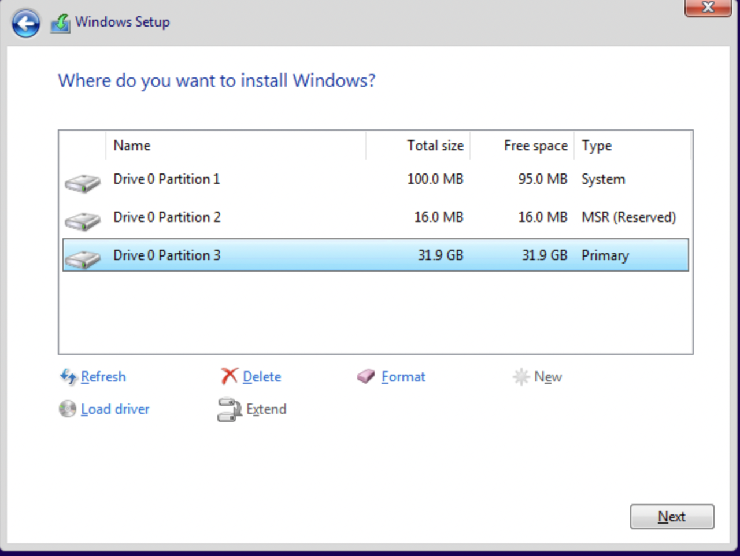Close the Windows Setup window
740x556 pixels.
pos(708,8)
